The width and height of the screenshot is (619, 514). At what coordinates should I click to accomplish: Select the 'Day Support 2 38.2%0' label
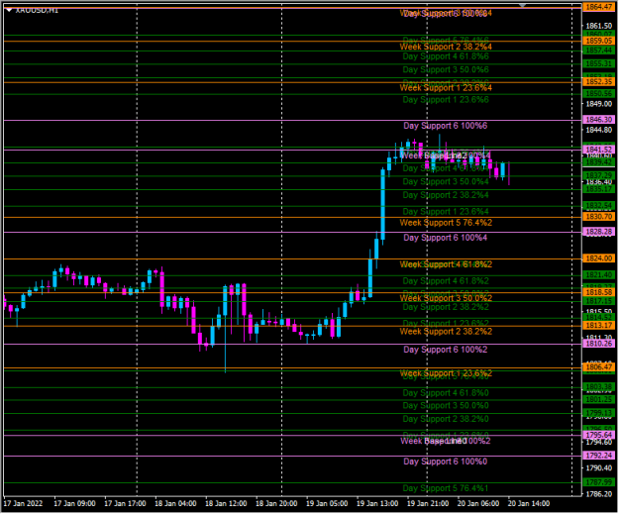point(446,420)
